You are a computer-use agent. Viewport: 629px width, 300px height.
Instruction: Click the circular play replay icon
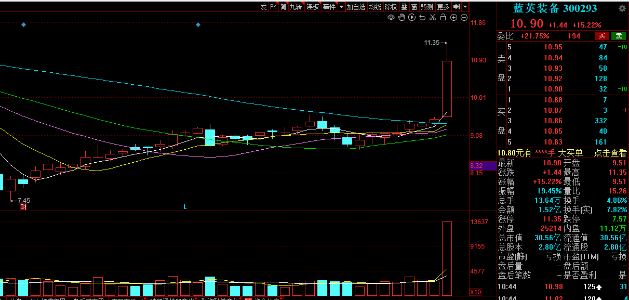click(412, 18)
